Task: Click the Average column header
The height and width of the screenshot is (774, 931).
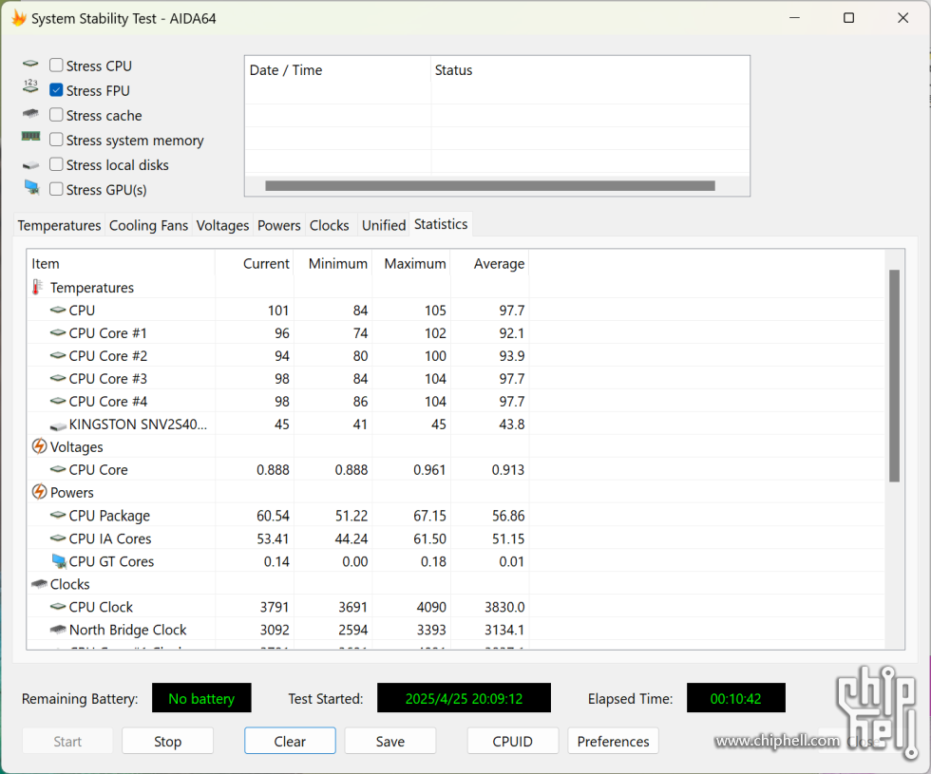Action: (x=489, y=264)
